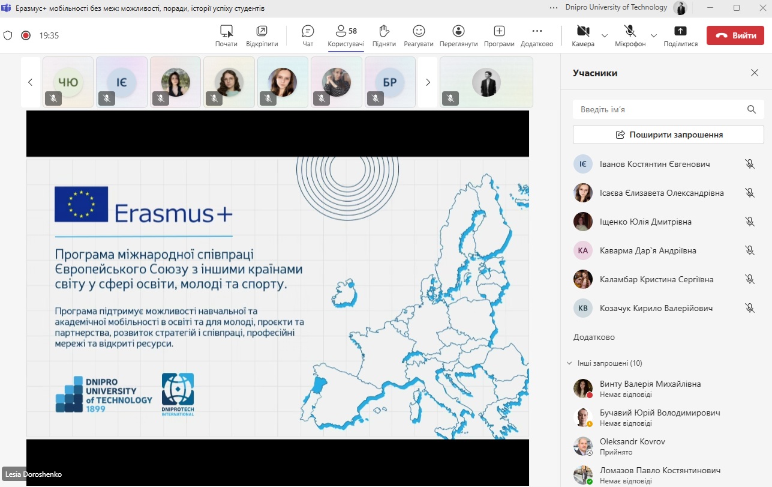
Task: Leave the meeting with Вийти button
Action: coord(735,35)
